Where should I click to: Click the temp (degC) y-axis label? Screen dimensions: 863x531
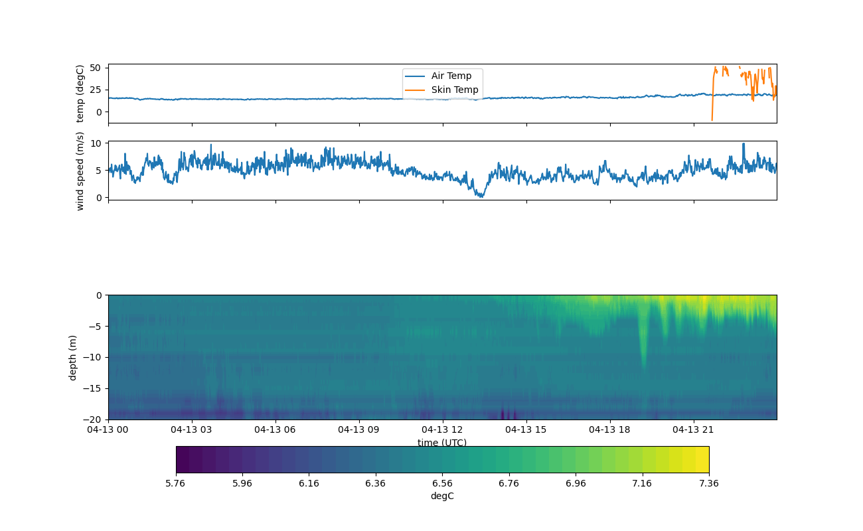[x=80, y=94]
